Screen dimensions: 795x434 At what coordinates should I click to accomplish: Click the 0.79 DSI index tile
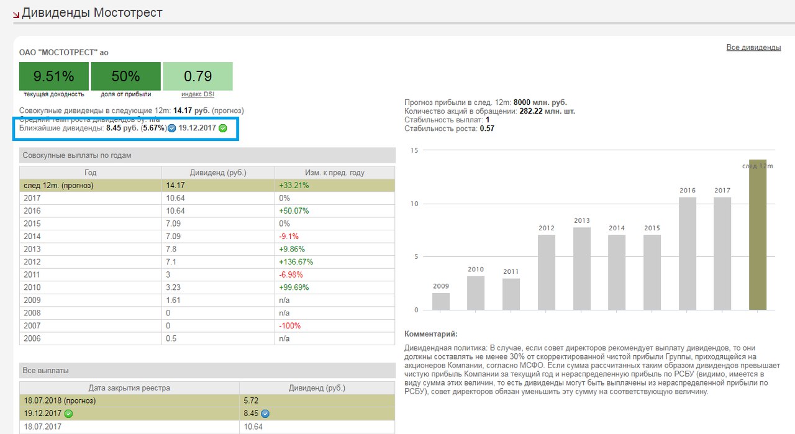pyautogui.click(x=198, y=76)
